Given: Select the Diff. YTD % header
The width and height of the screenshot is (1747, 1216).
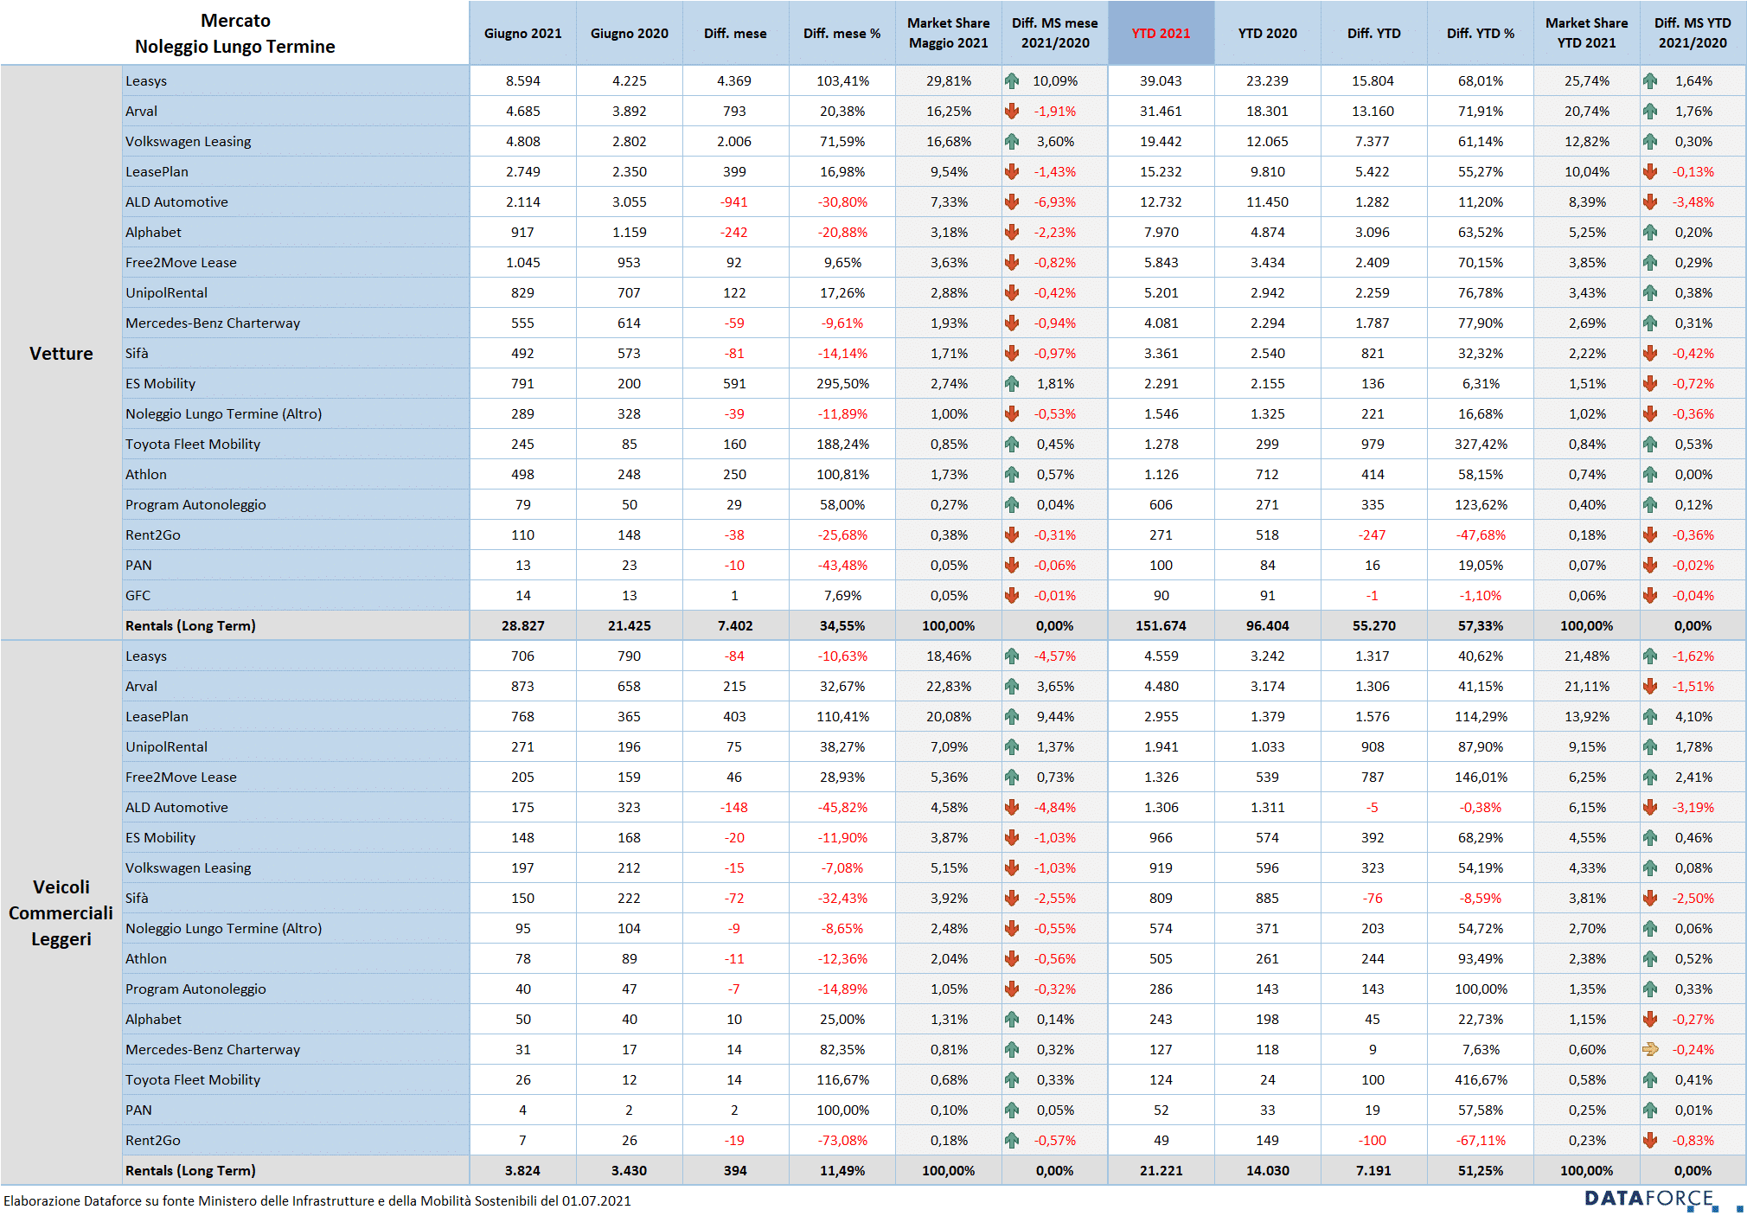Looking at the screenshot, I should pyautogui.click(x=1481, y=33).
